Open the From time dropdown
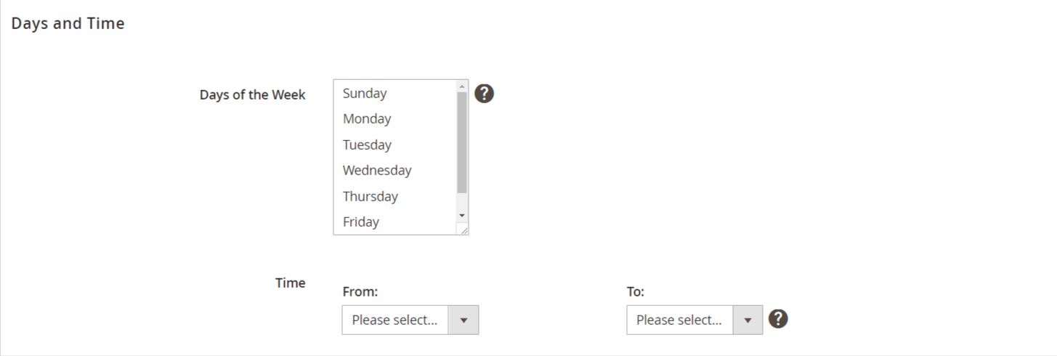The image size is (1057, 356). (410, 320)
